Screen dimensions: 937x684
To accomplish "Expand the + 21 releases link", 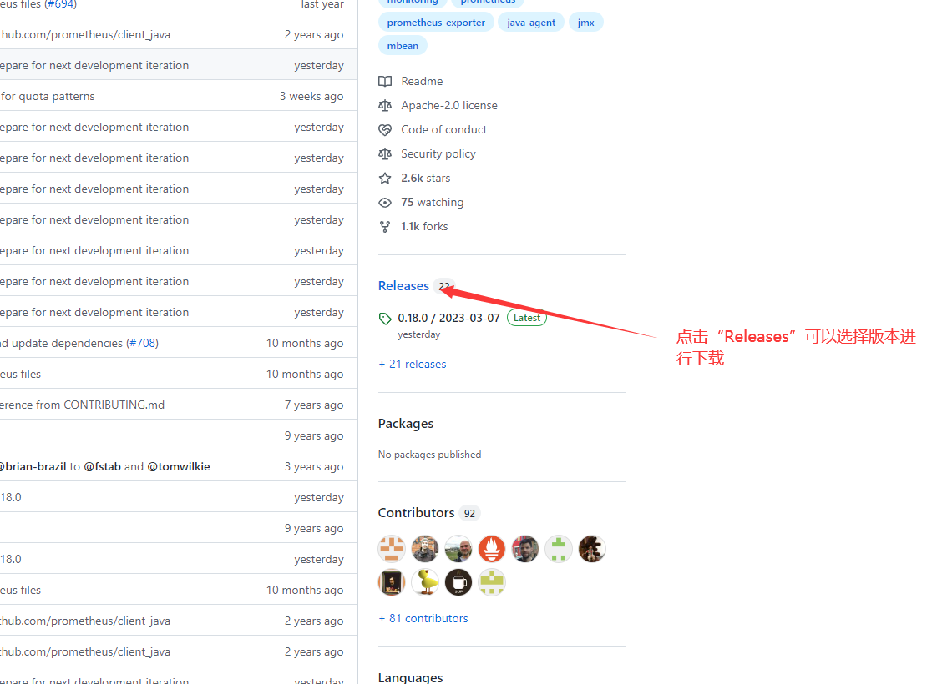I will (413, 364).
